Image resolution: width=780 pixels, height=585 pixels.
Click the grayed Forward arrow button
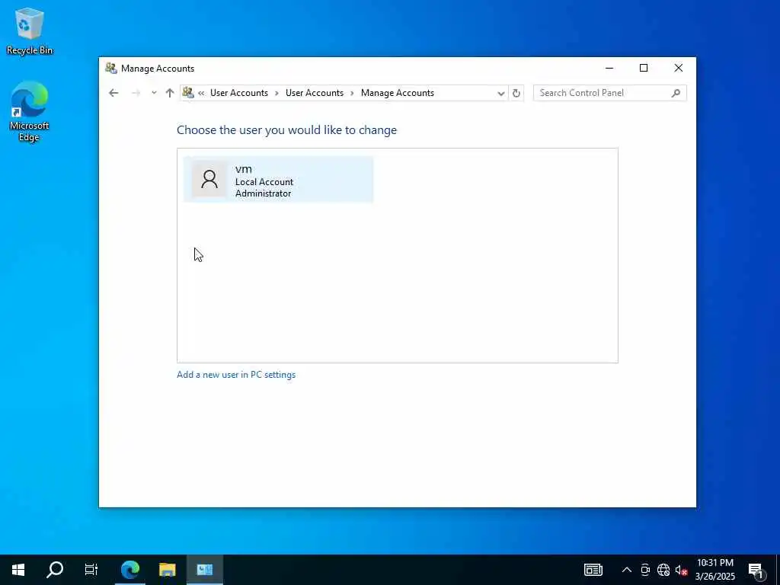click(136, 93)
